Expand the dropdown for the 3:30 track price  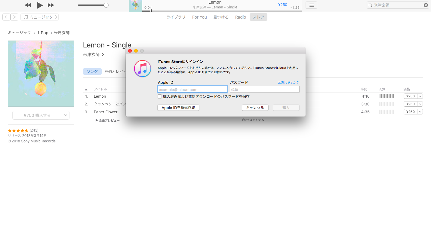pyautogui.click(x=420, y=104)
